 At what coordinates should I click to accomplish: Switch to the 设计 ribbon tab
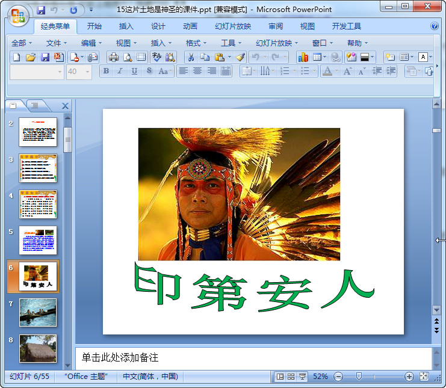click(x=158, y=26)
